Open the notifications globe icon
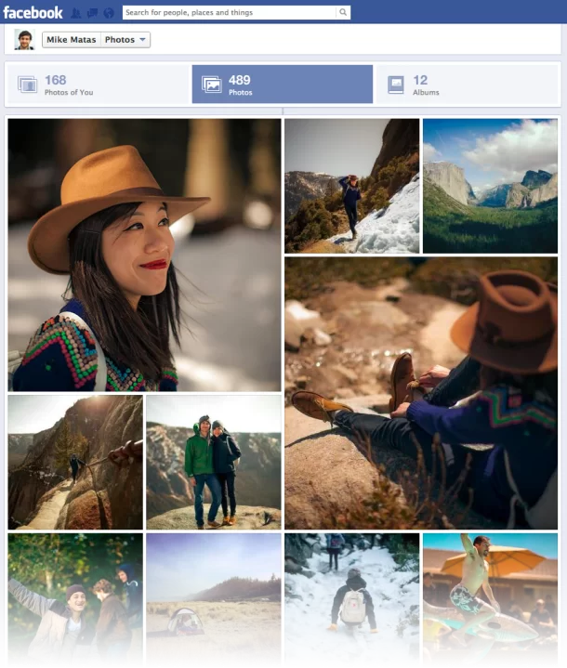The image size is (567, 668). [x=108, y=13]
